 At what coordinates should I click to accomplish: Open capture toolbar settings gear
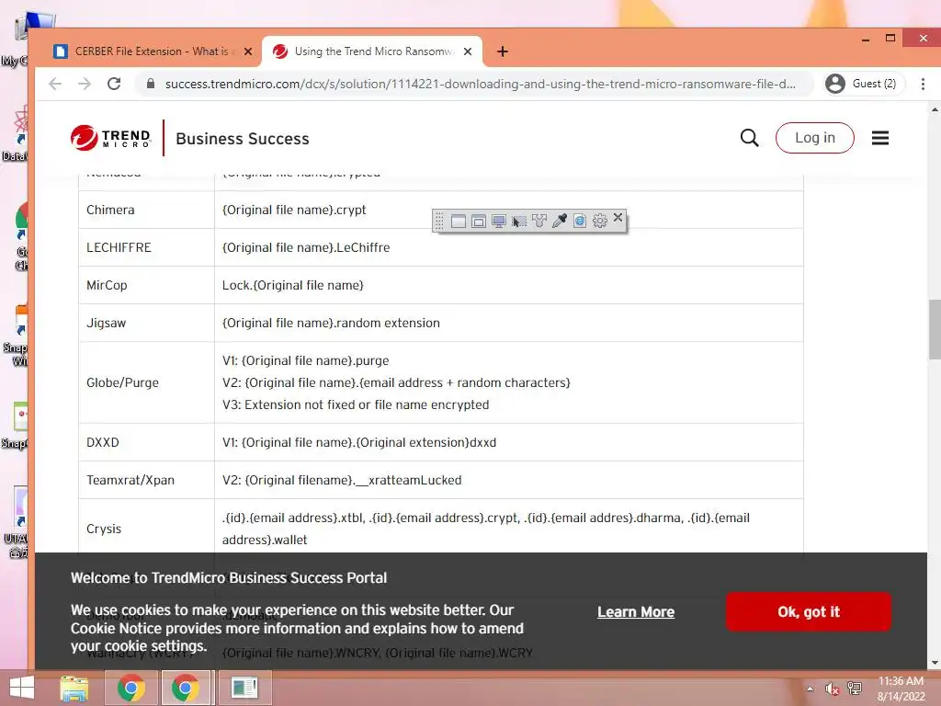click(x=599, y=222)
